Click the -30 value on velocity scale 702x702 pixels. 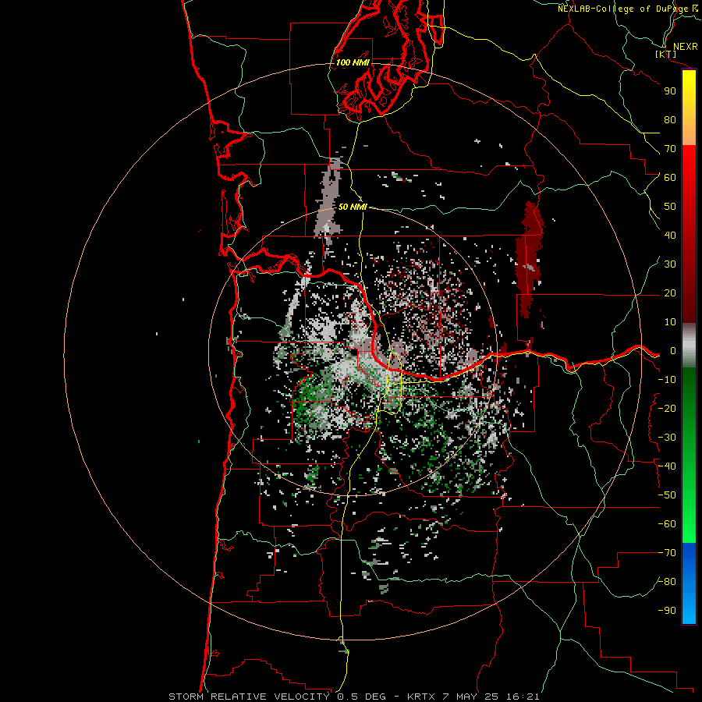[x=667, y=438]
